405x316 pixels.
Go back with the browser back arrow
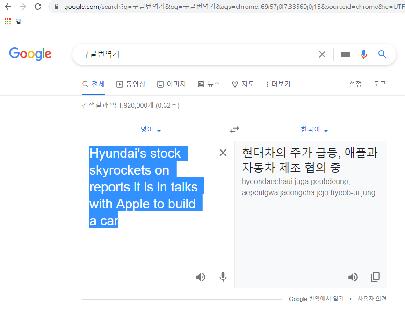[8, 7]
